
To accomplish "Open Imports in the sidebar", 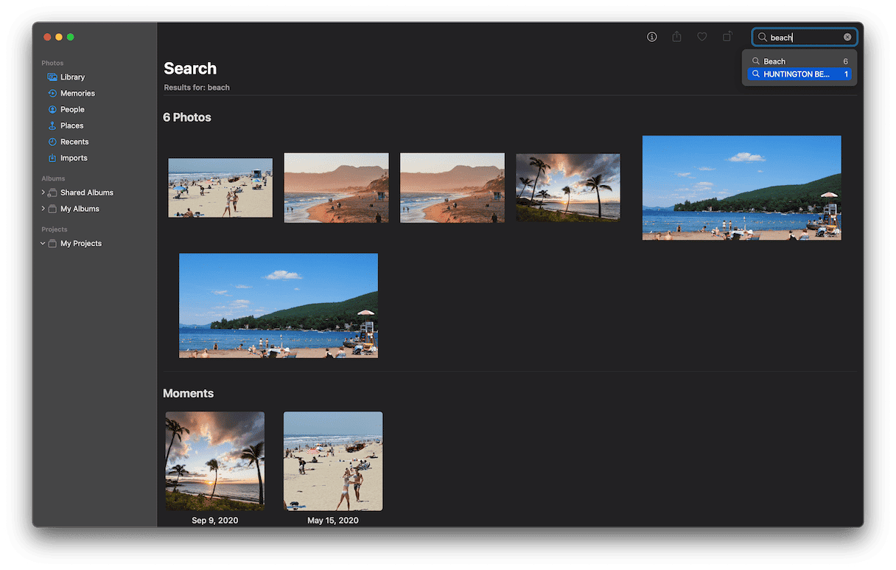I will (74, 159).
